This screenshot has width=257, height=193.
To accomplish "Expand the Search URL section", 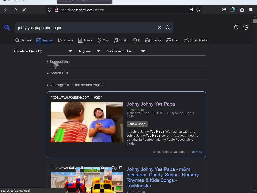I will (58, 73).
